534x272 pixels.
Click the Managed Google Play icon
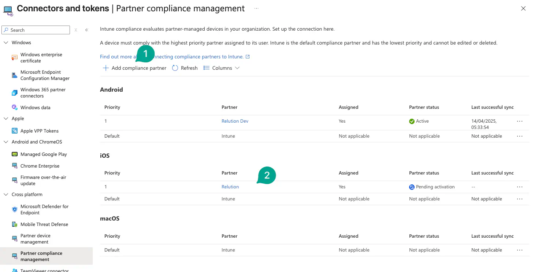point(14,154)
